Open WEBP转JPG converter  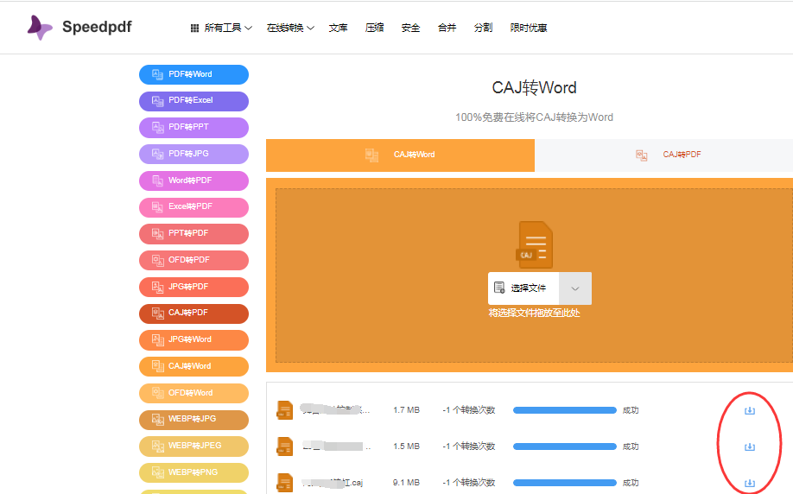193,419
